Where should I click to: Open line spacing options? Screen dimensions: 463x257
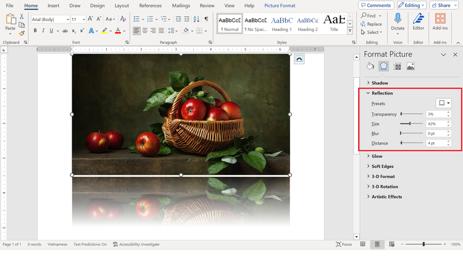[x=173, y=30]
